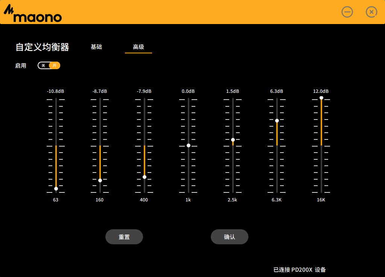
Task: Select the 16K band slider handle
Action: point(321,98)
